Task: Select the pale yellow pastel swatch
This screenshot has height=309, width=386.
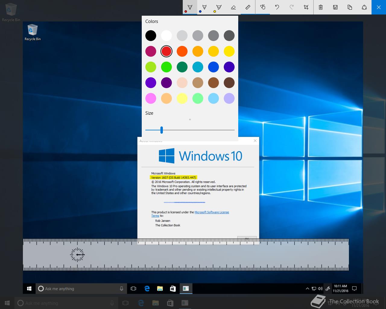Action: pyautogui.click(x=182, y=98)
